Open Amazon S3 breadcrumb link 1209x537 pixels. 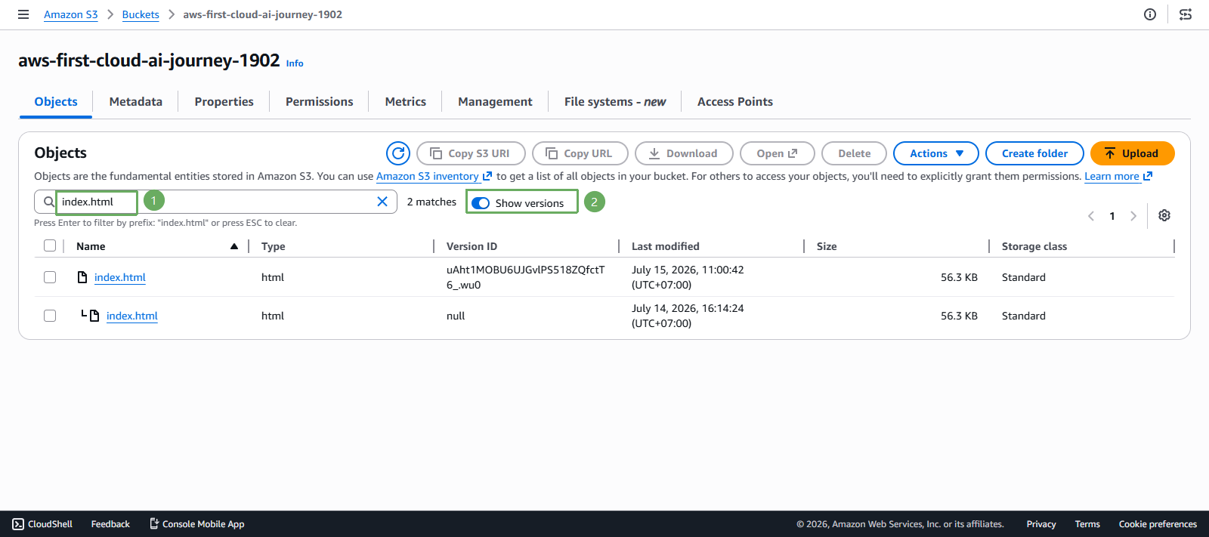tap(71, 14)
